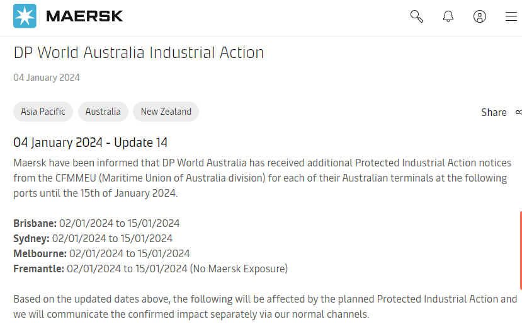Viewport: 522px width, 324px height.
Task: Click the bold Brisbane port label
Action: 35,223
